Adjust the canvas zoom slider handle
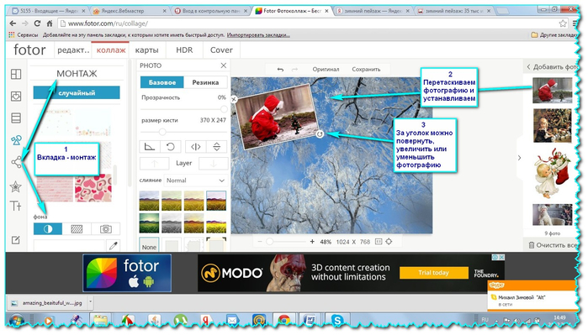 (x=269, y=242)
